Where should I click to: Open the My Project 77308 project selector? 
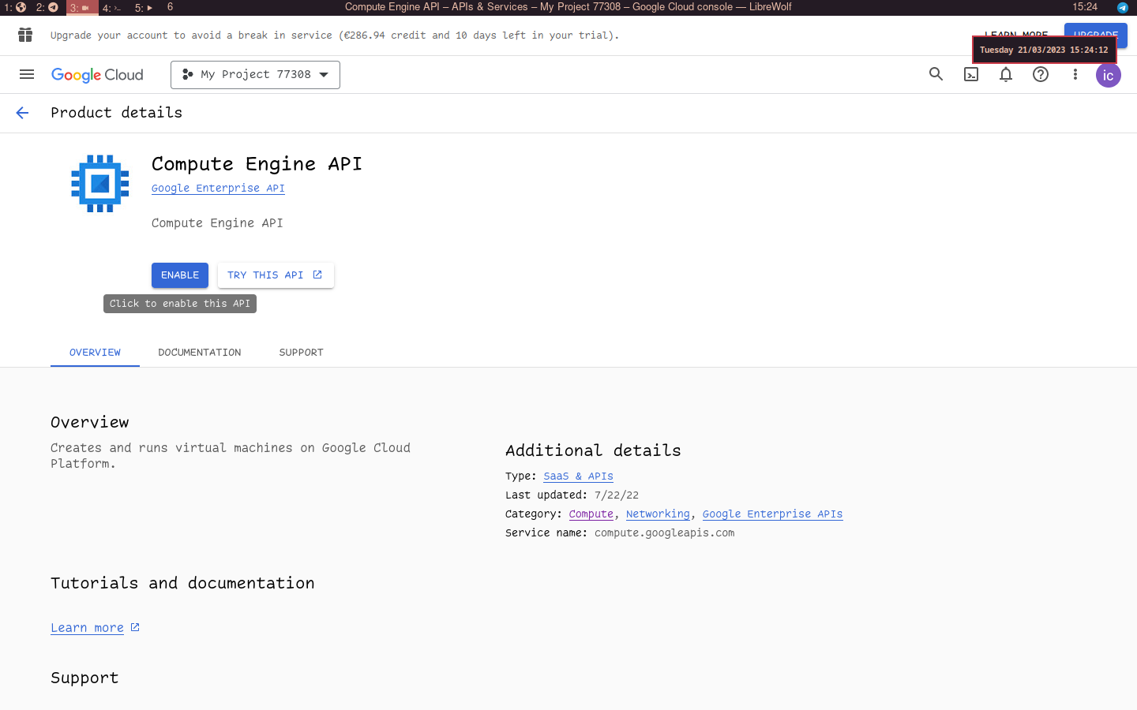255,74
